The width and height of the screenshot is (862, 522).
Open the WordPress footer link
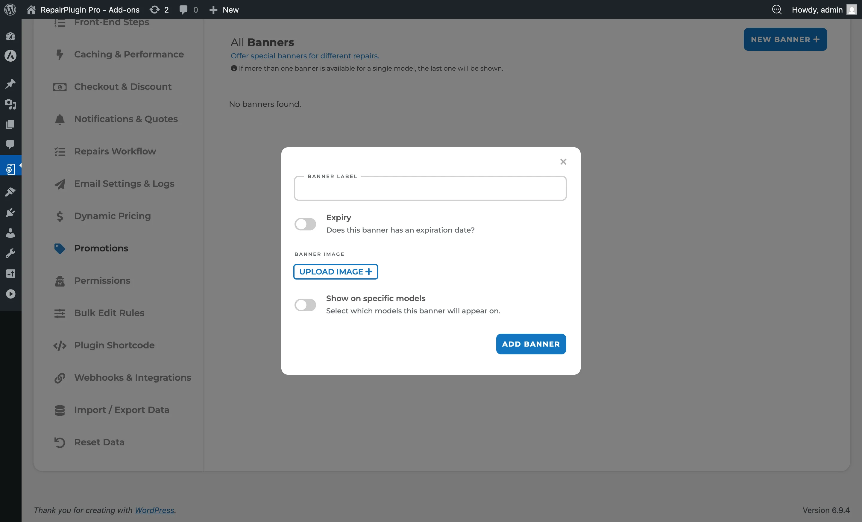coord(154,510)
